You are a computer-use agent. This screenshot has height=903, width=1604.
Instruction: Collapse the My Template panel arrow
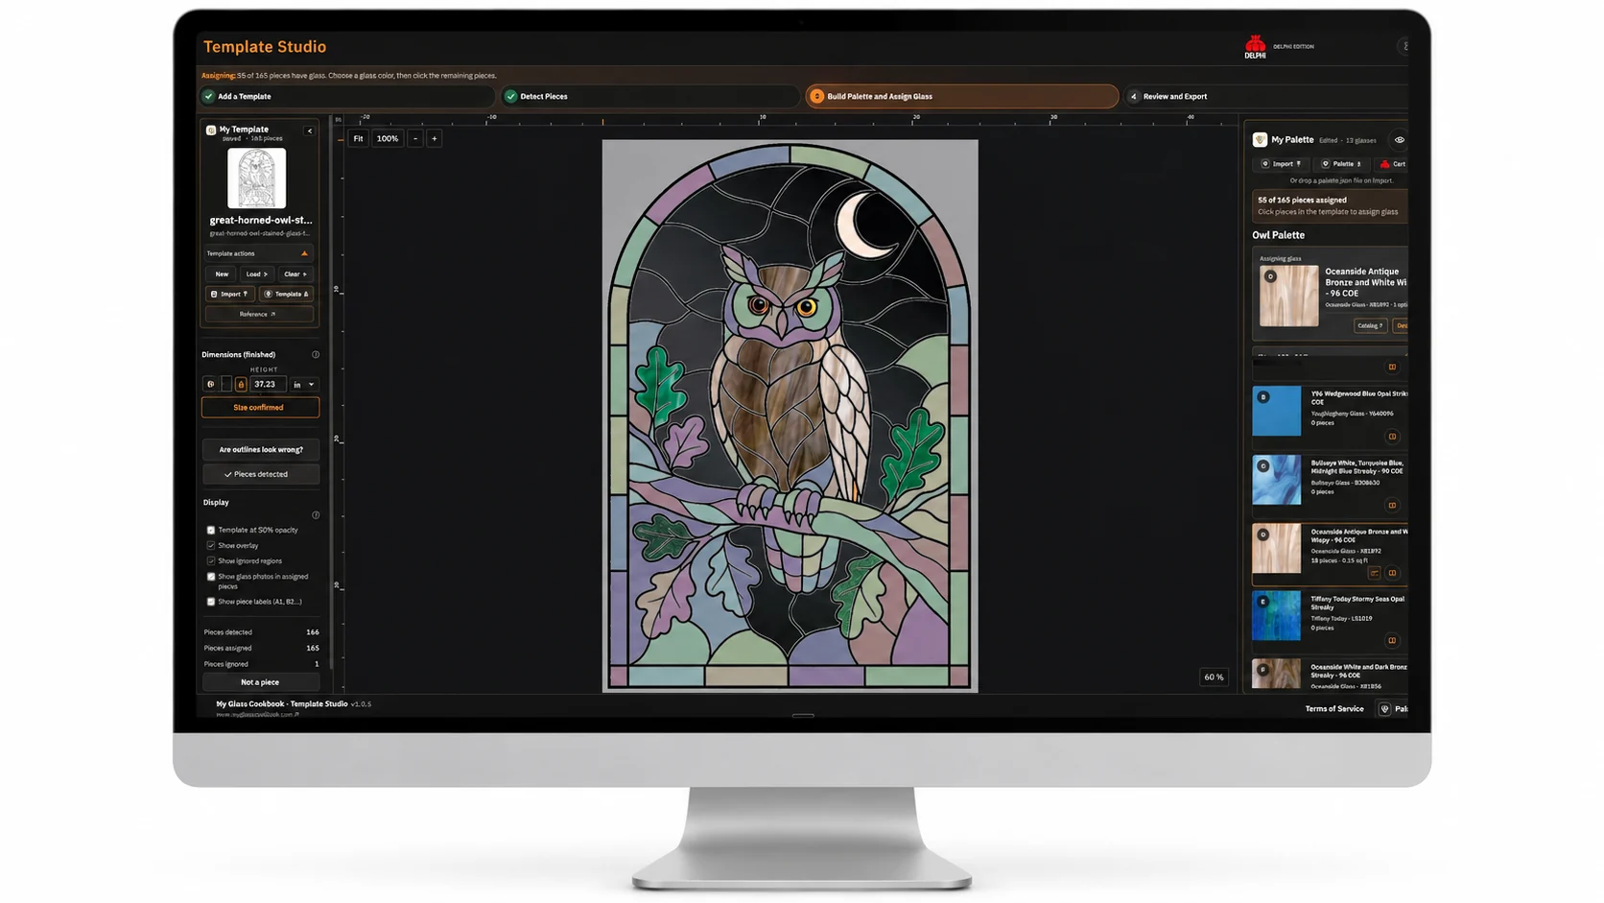[x=309, y=131]
